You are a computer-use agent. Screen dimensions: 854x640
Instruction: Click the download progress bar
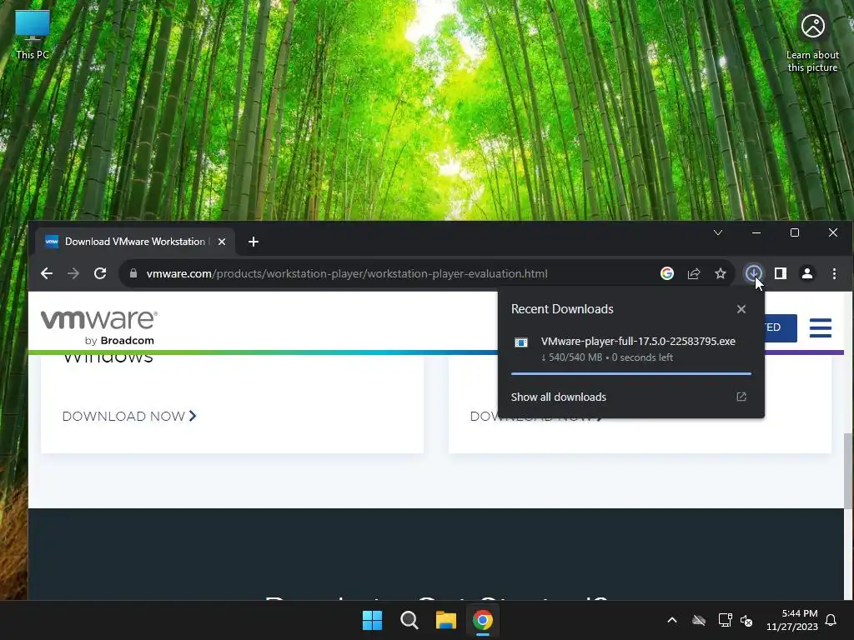[631, 374]
